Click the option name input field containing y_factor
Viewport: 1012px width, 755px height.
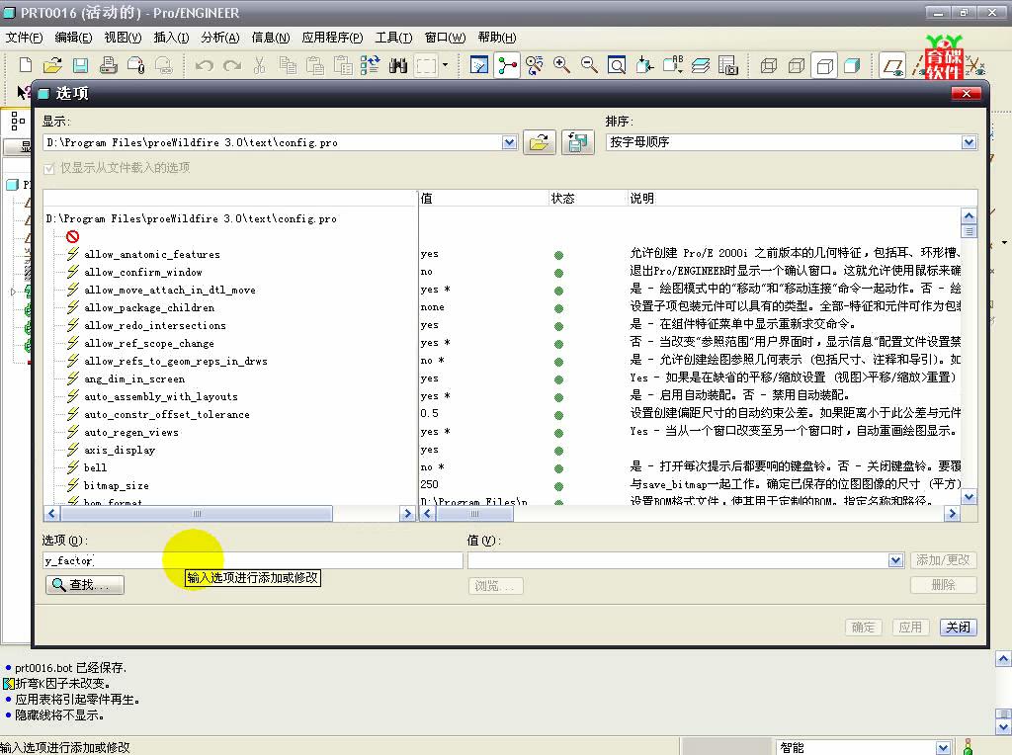[x=253, y=560]
